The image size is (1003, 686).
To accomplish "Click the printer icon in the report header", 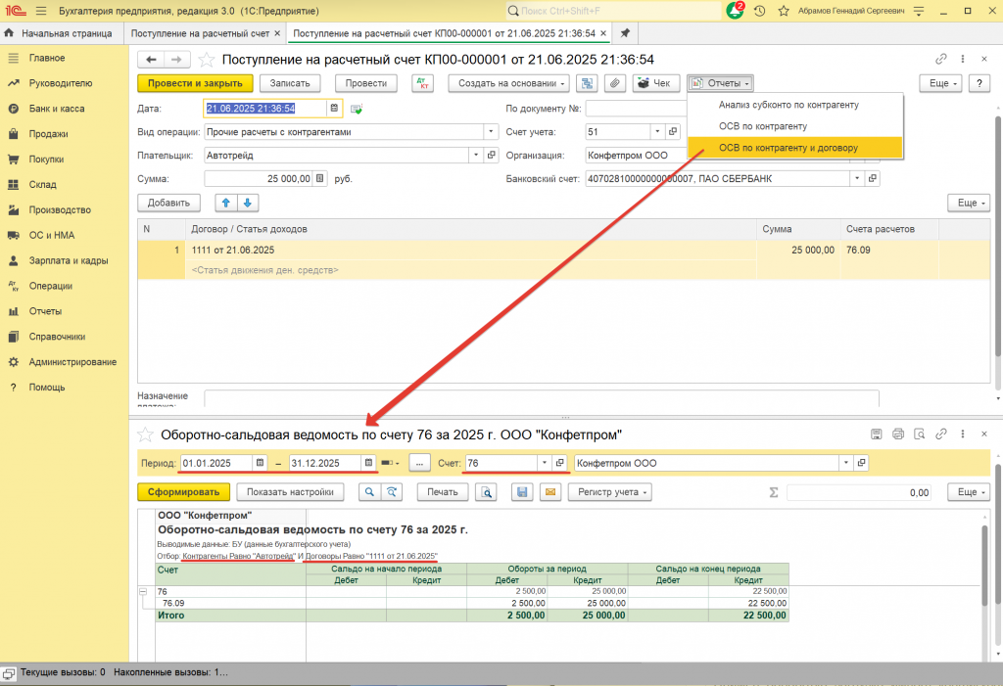I will [x=898, y=434].
